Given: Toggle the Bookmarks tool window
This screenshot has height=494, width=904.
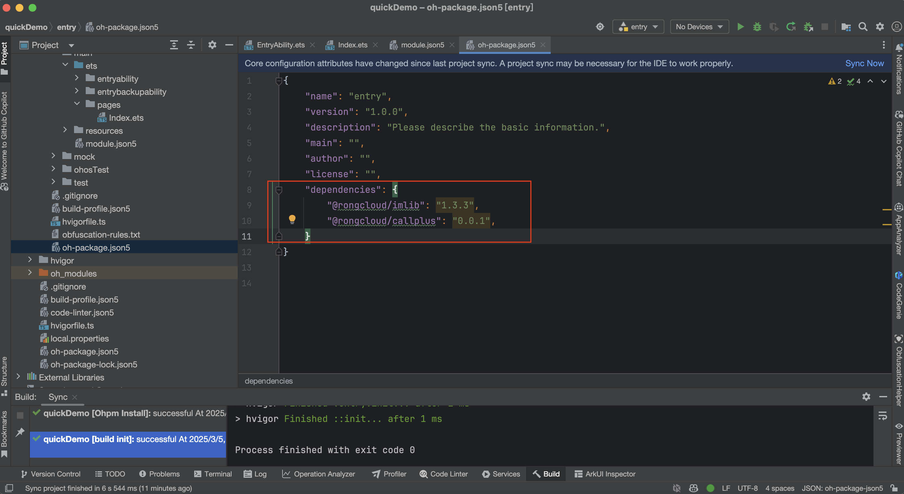Looking at the screenshot, I should 4,434.
